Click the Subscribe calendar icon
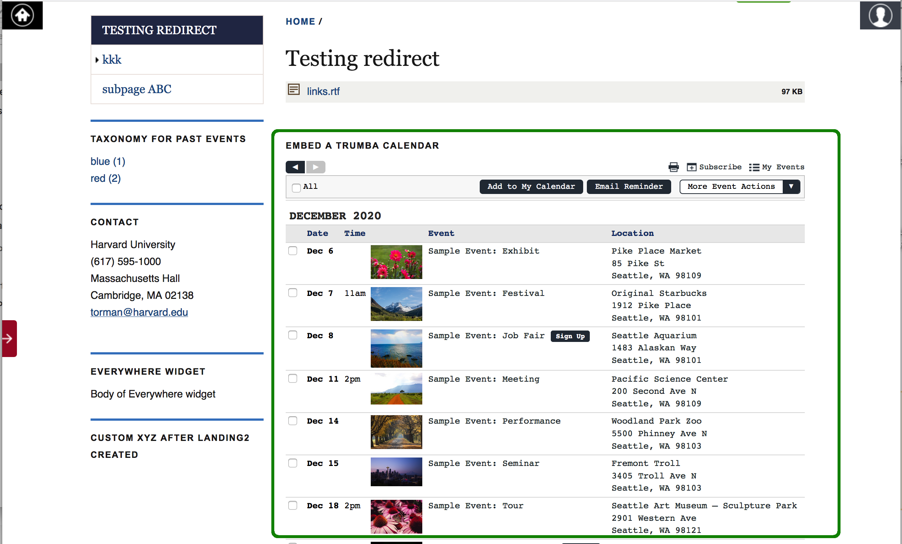 [x=691, y=166]
